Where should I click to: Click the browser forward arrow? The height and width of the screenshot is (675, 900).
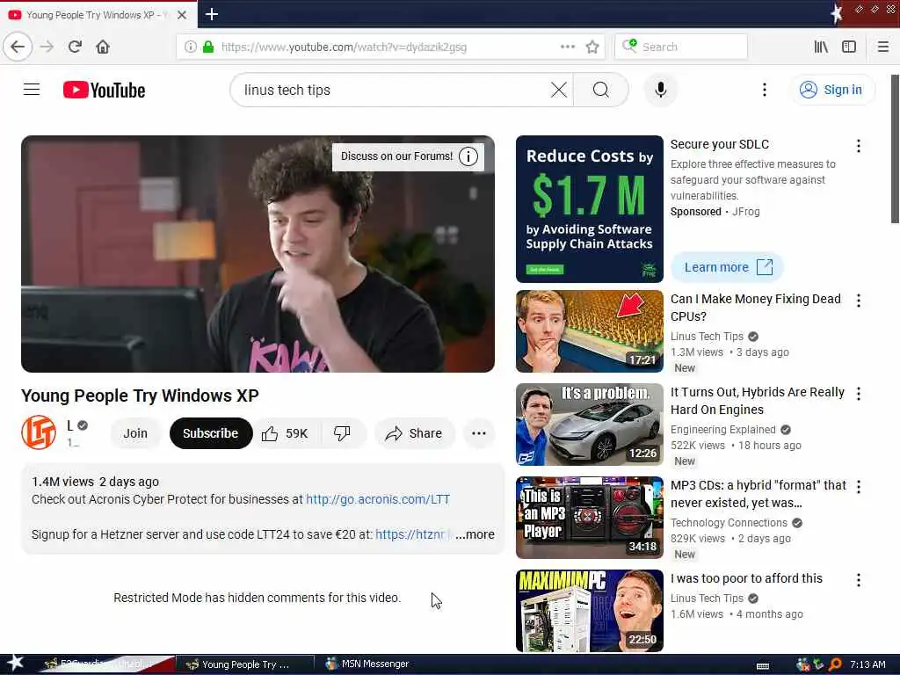point(47,47)
